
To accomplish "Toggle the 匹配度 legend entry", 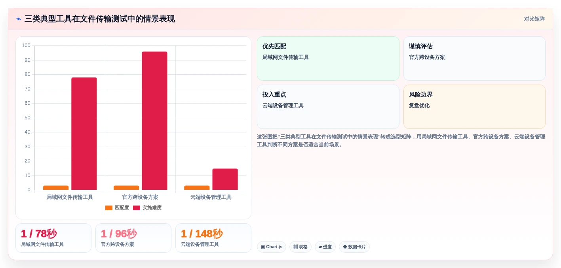I will point(117,208).
